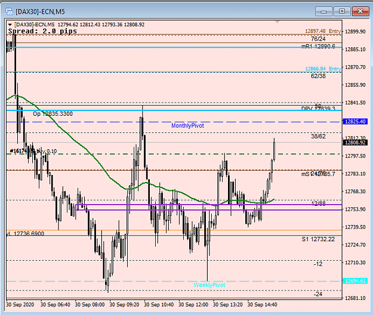This screenshot has width=373, height=315.
Task: Click the '12866.84 Entry' label
Action: pyautogui.click(x=323, y=69)
